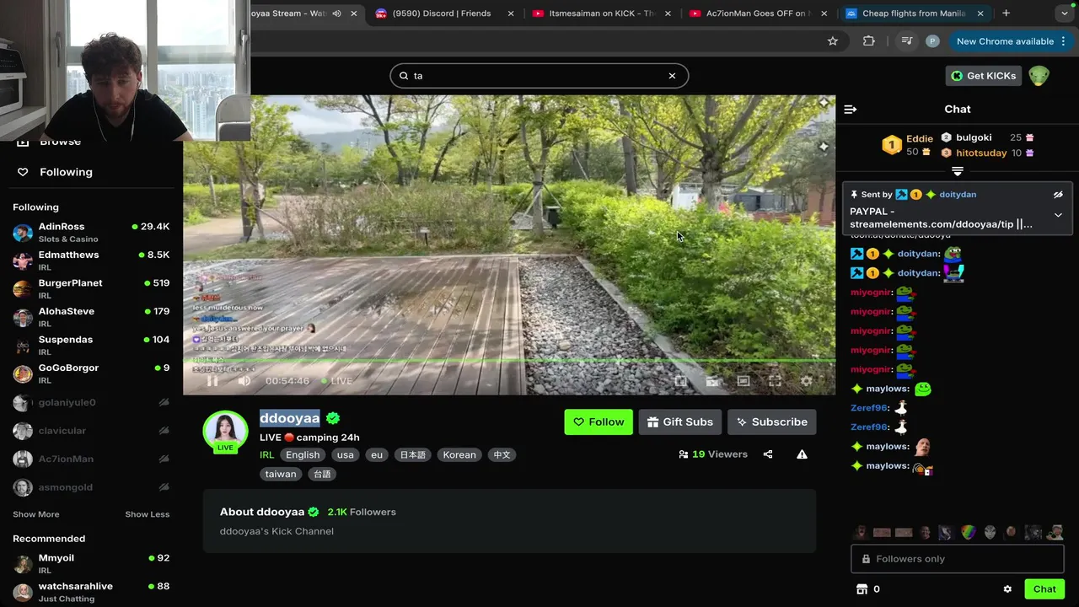Image resolution: width=1079 pixels, height=607 pixels.
Task: Clear the search box text
Action: point(672,76)
